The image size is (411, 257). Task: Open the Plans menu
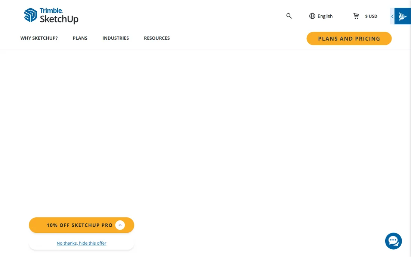pos(80,38)
